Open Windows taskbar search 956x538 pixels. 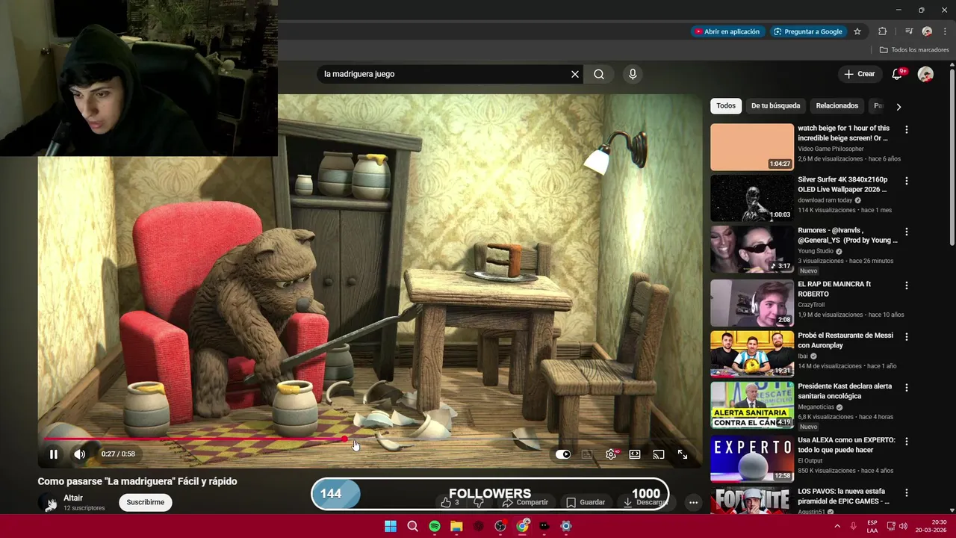coord(412,526)
